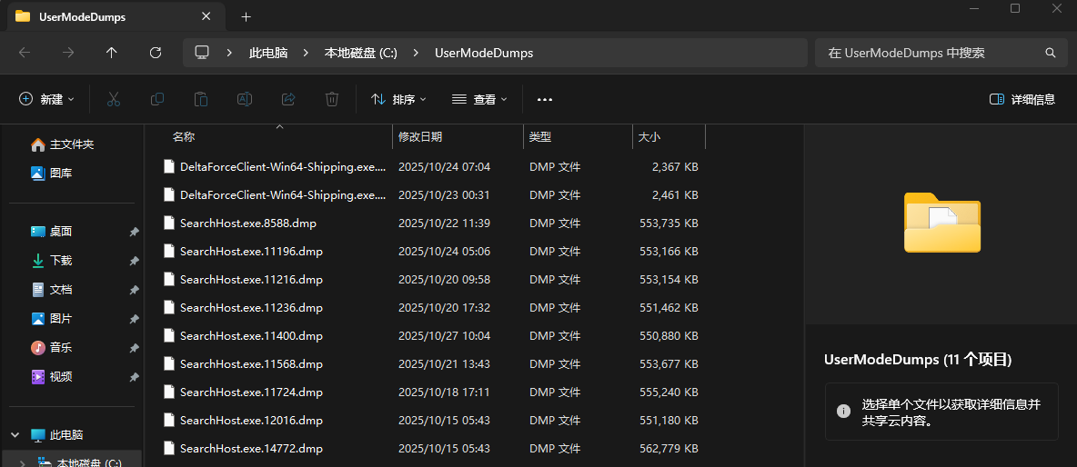Viewport: 1077px width, 467px height.
Task: Click UserModeDumps in the address bar
Action: pyautogui.click(x=484, y=53)
